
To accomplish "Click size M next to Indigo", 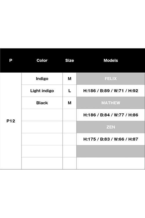I will [70, 79].
